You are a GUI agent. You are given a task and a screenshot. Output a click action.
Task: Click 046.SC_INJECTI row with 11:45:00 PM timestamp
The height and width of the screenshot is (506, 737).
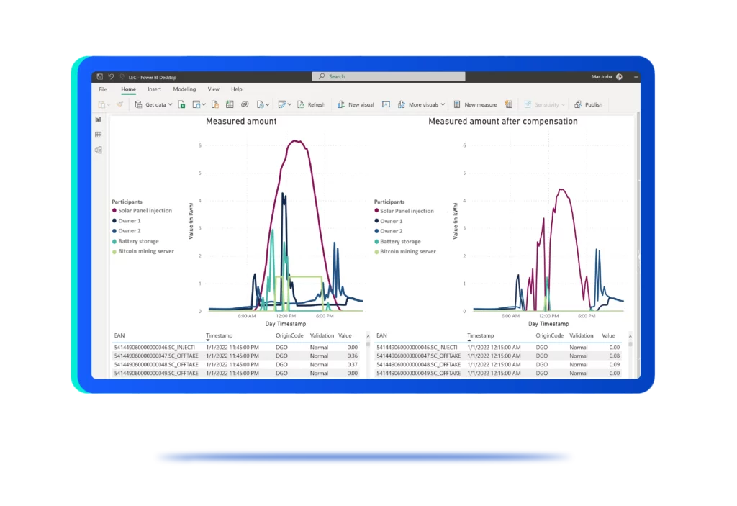click(x=236, y=348)
